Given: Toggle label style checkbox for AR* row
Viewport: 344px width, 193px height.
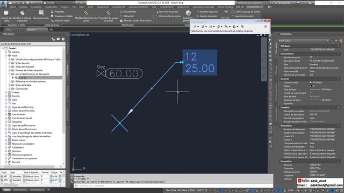Looking at the screenshot, I should [24, 176].
